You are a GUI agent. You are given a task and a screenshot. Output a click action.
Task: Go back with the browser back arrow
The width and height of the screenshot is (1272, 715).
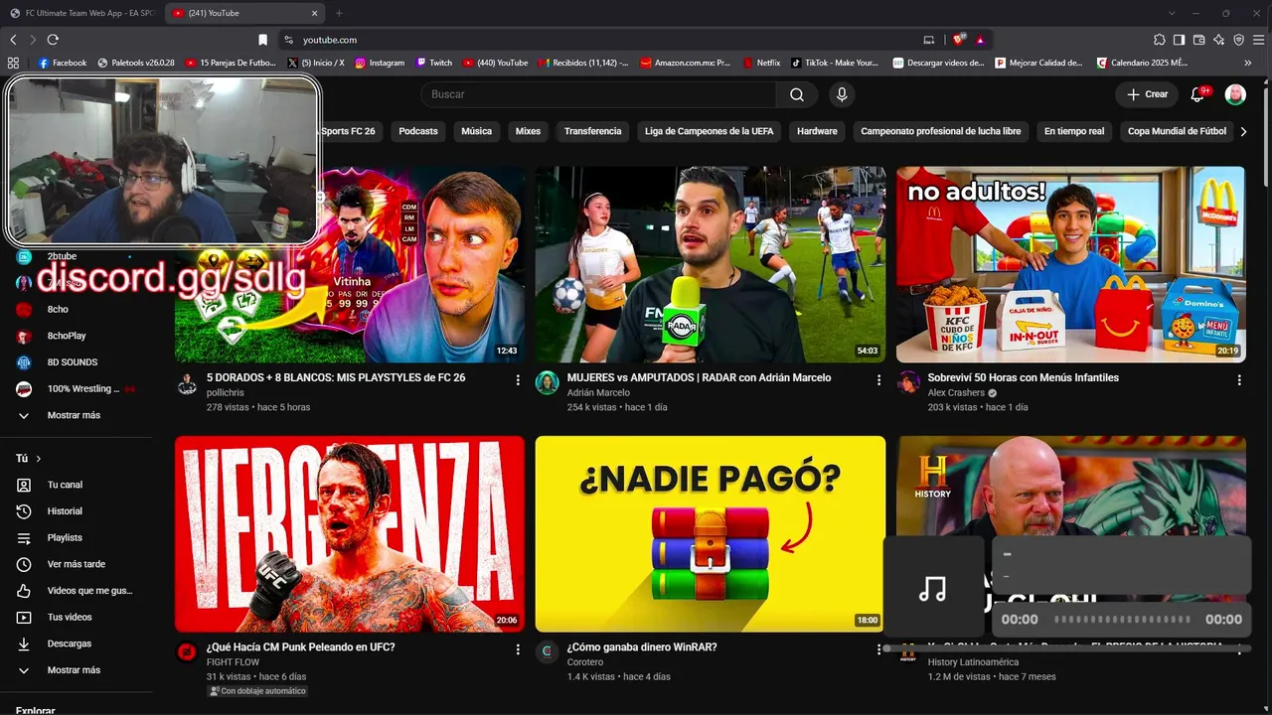(13, 40)
